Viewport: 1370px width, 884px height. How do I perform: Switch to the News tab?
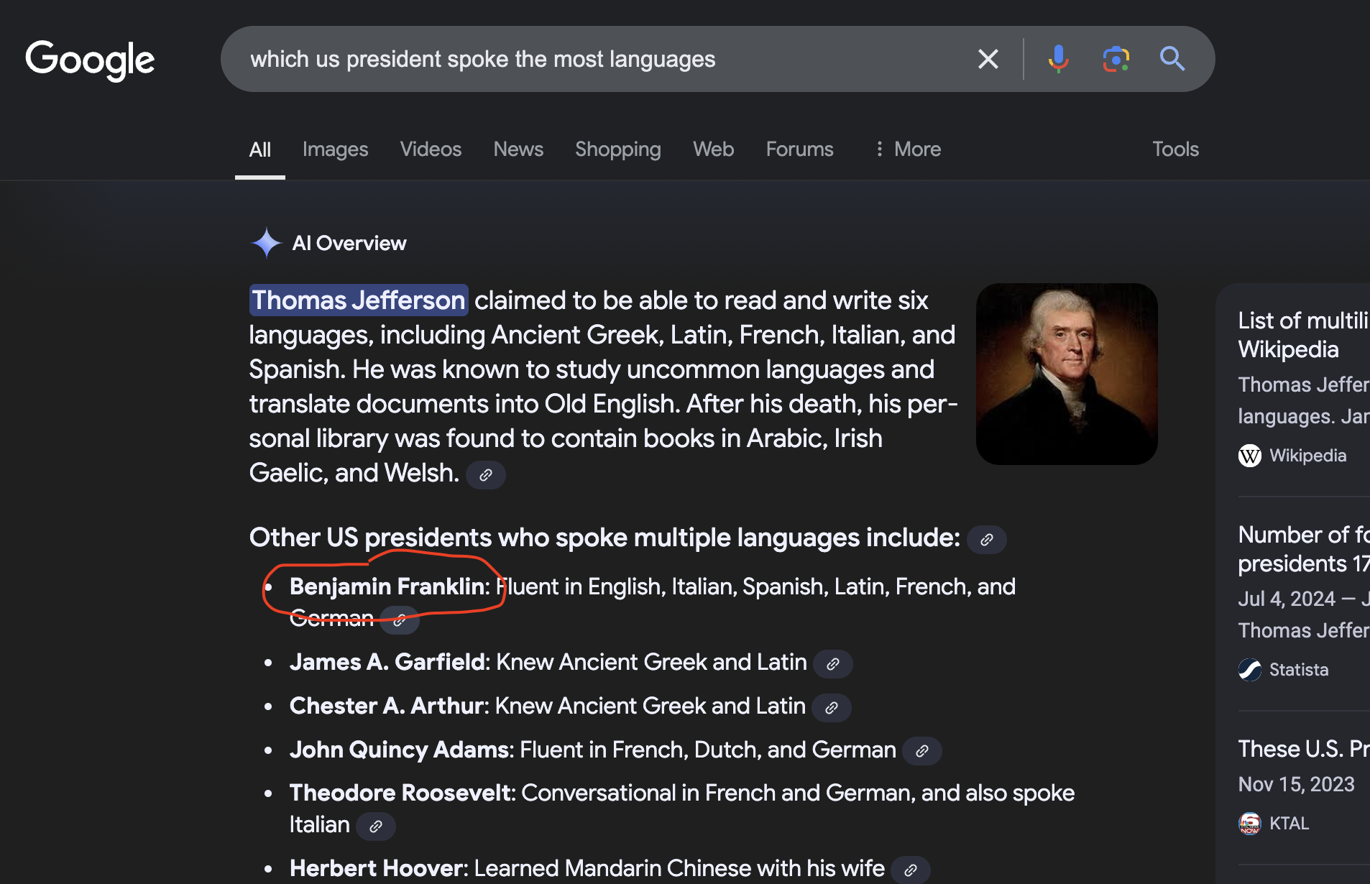coord(518,149)
